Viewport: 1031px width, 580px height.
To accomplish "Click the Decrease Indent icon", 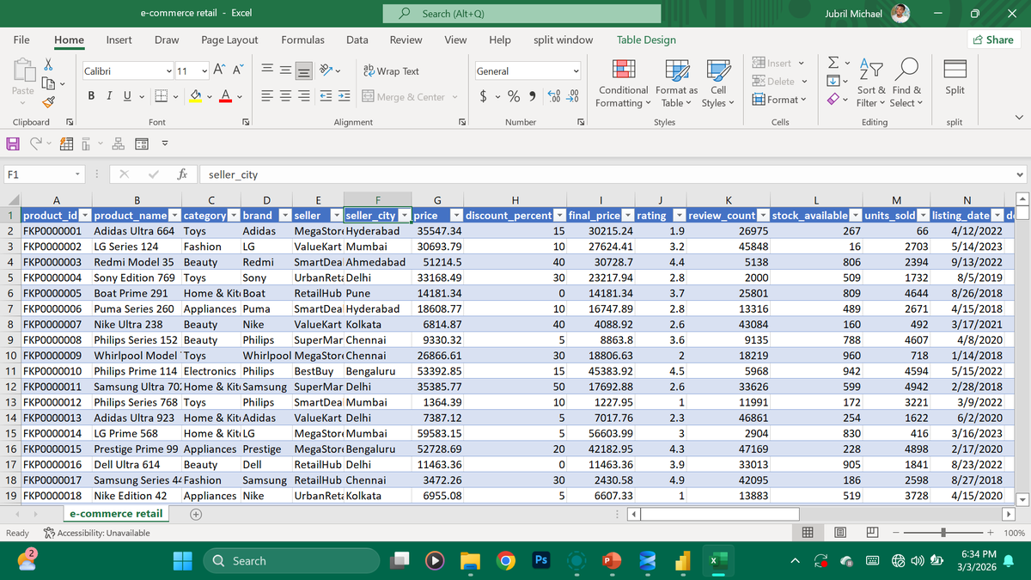I will 327,97.
